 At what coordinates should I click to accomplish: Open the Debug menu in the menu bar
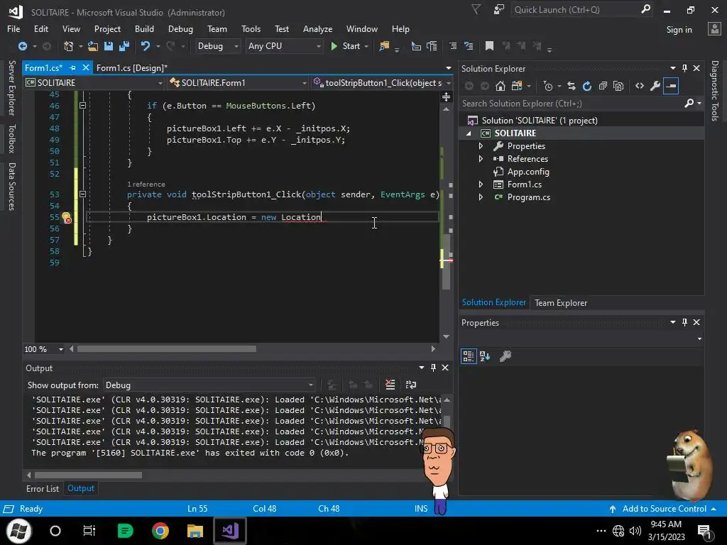[x=180, y=28]
